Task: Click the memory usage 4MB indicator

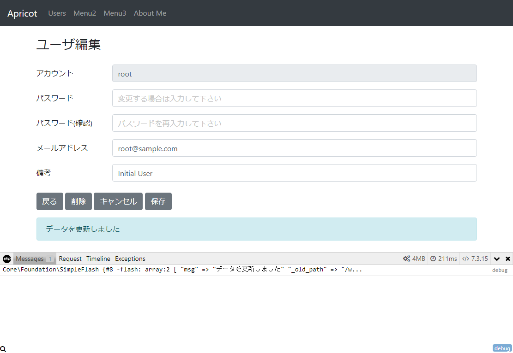Action: tap(414, 259)
